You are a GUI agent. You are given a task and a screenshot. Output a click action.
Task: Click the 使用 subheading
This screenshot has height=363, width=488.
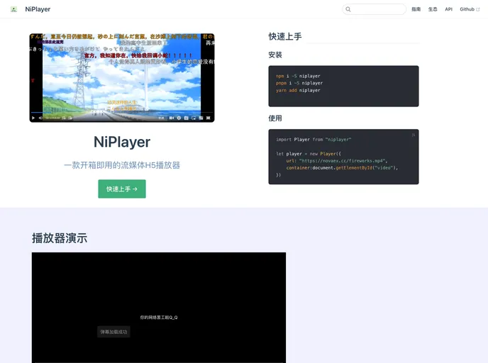[x=275, y=118]
